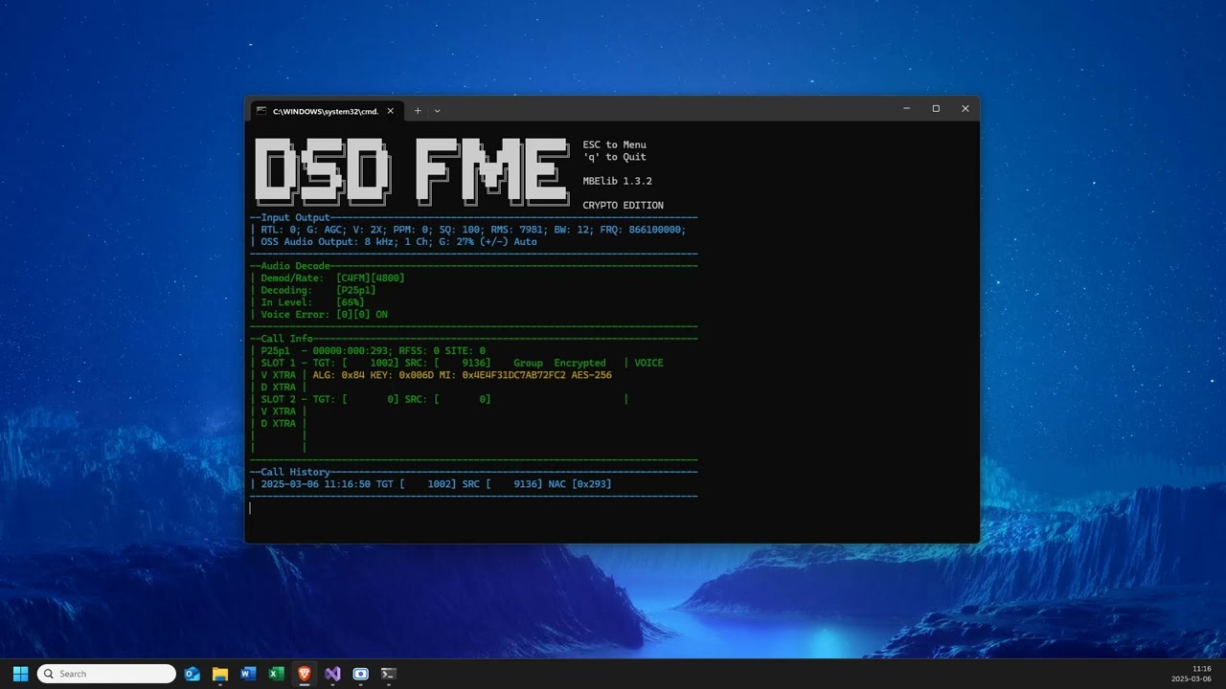The image size is (1226, 689).
Task: Click the 'ESC to Menu' hint text
Action: [x=615, y=144]
